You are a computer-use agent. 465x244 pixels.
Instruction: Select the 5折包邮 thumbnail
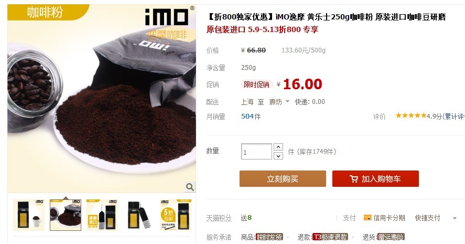pos(176,215)
